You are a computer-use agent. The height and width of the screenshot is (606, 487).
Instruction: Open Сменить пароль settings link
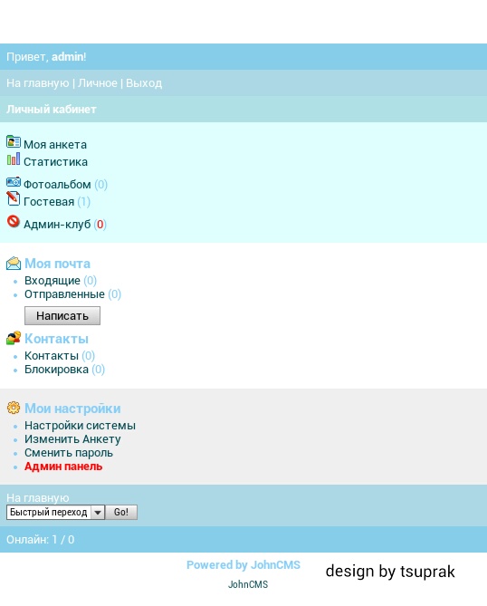click(69, 453)
